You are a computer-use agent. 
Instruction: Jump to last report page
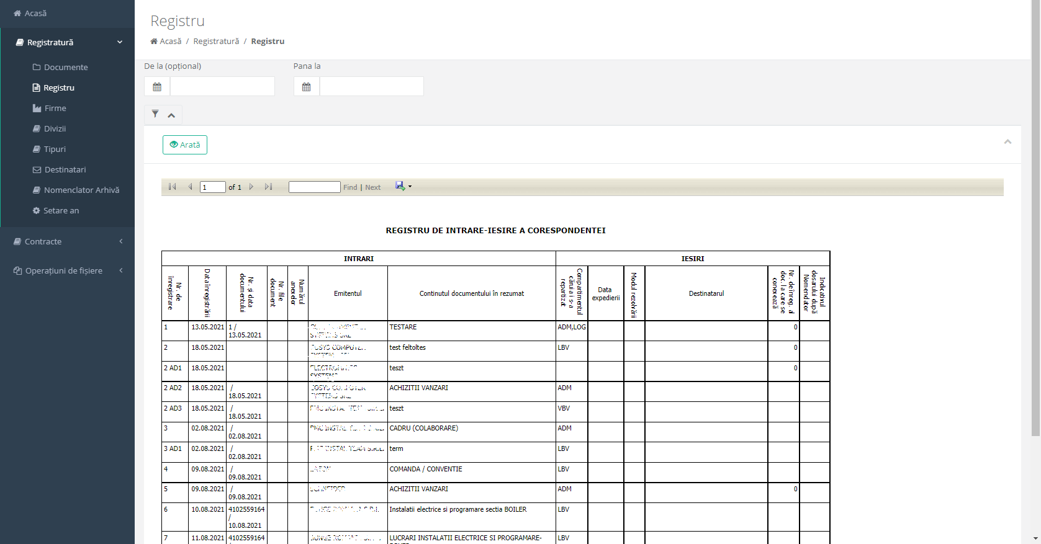(x=268, y=187)
